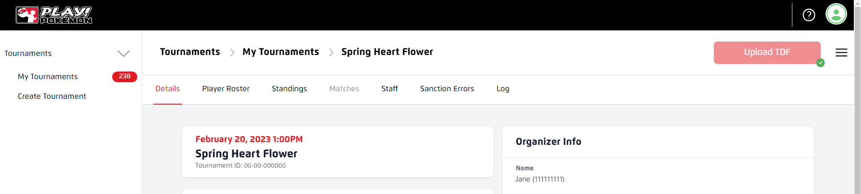Switch to the Player Roster tab
Image resolution: width=861 pixels, height=194 pixels.
pyautogui.click(x=226, y=89)
